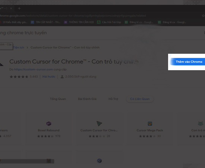The width and height of the screenshot is (205, 168).
Task: Open a new browser tab with plus icon
Action: click(x=19, y=9)
